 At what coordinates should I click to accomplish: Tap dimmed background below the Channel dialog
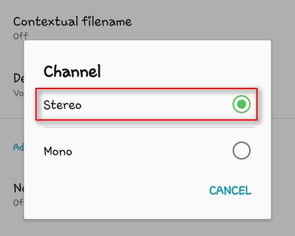coord(147,227)
